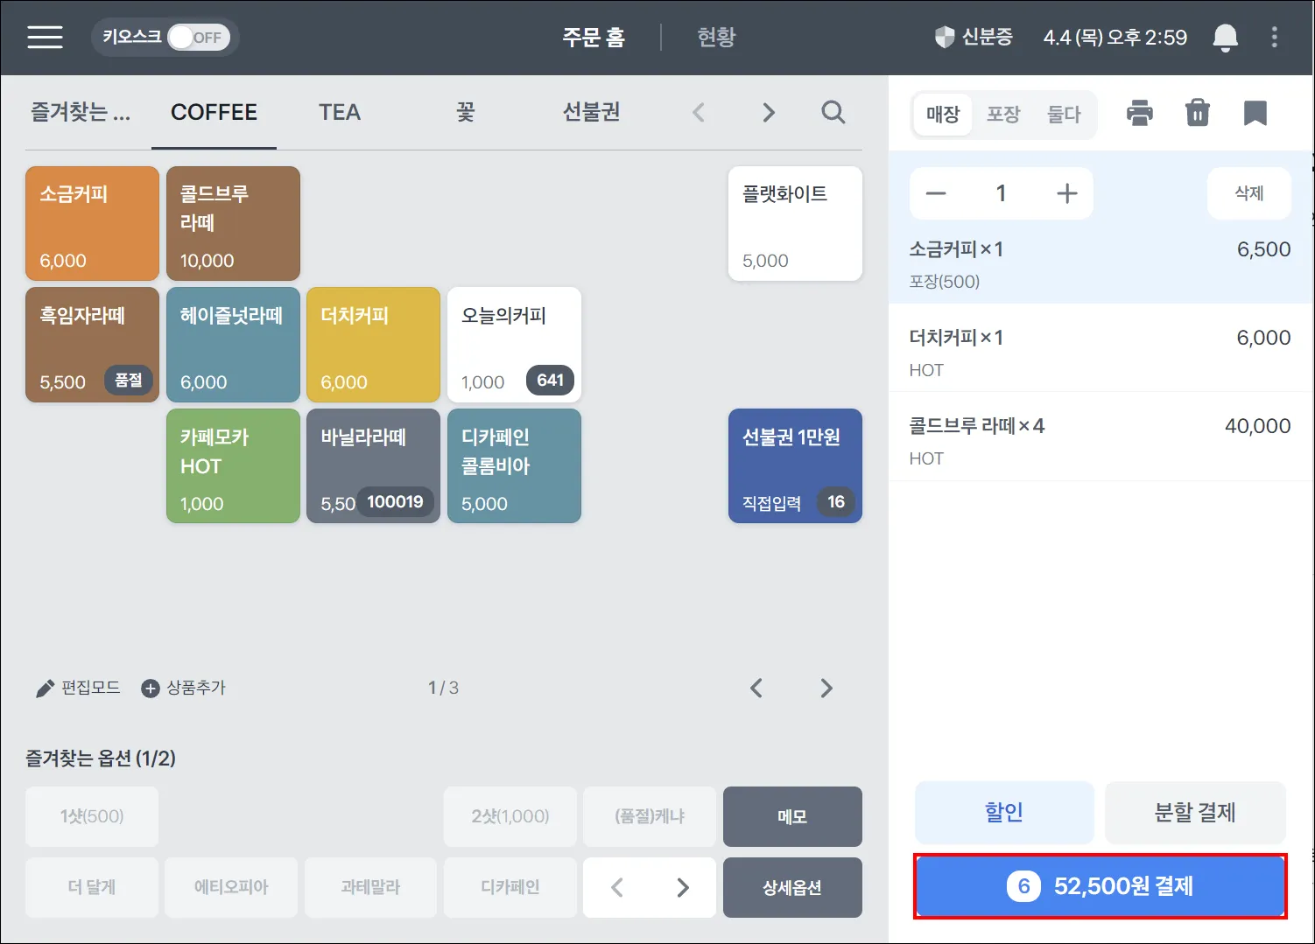Add 헤이즐넛라떼 menu tile
The height and width of the screenshot is (944, 1315).
point(233,345)
